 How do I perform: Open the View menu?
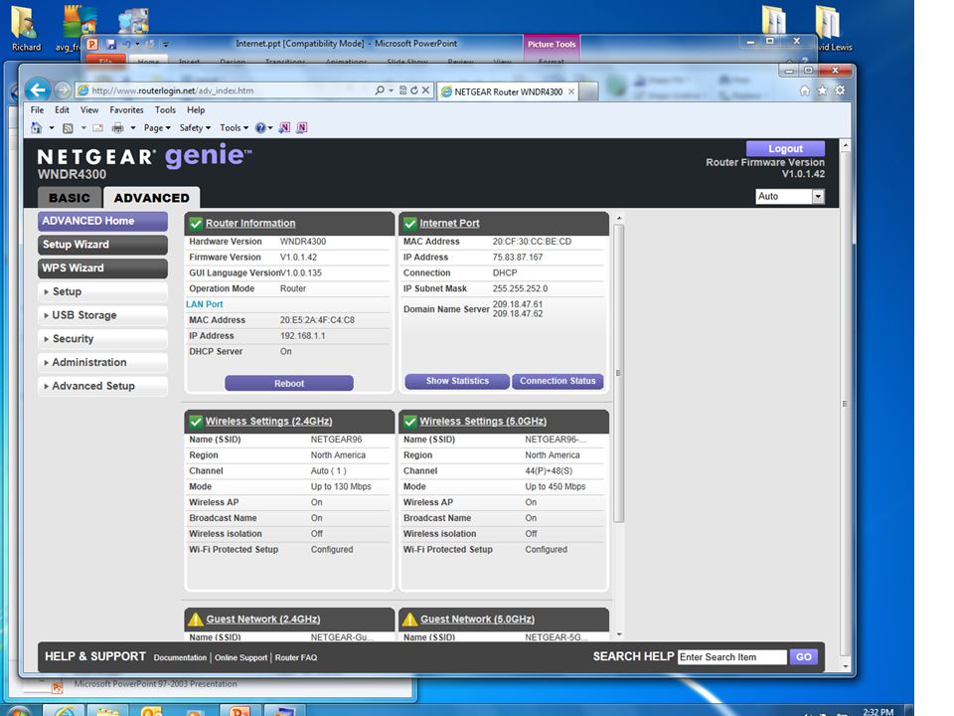[89, 110]
